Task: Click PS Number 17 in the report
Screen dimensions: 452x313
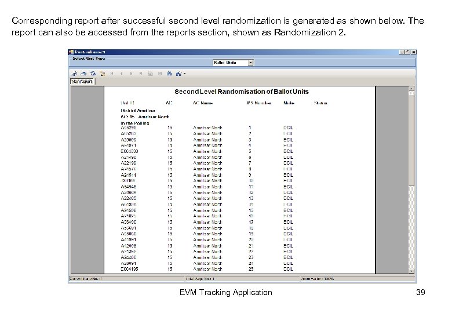Action: pyautogui.click(x=251, y=222)
